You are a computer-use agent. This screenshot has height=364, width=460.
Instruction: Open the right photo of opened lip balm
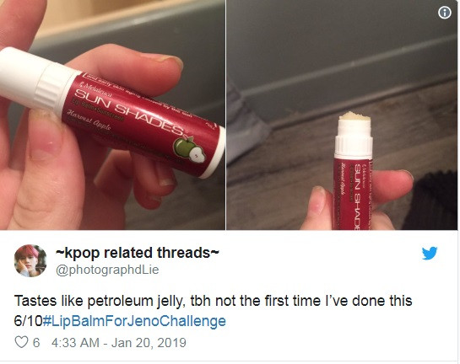coord(342,115)
